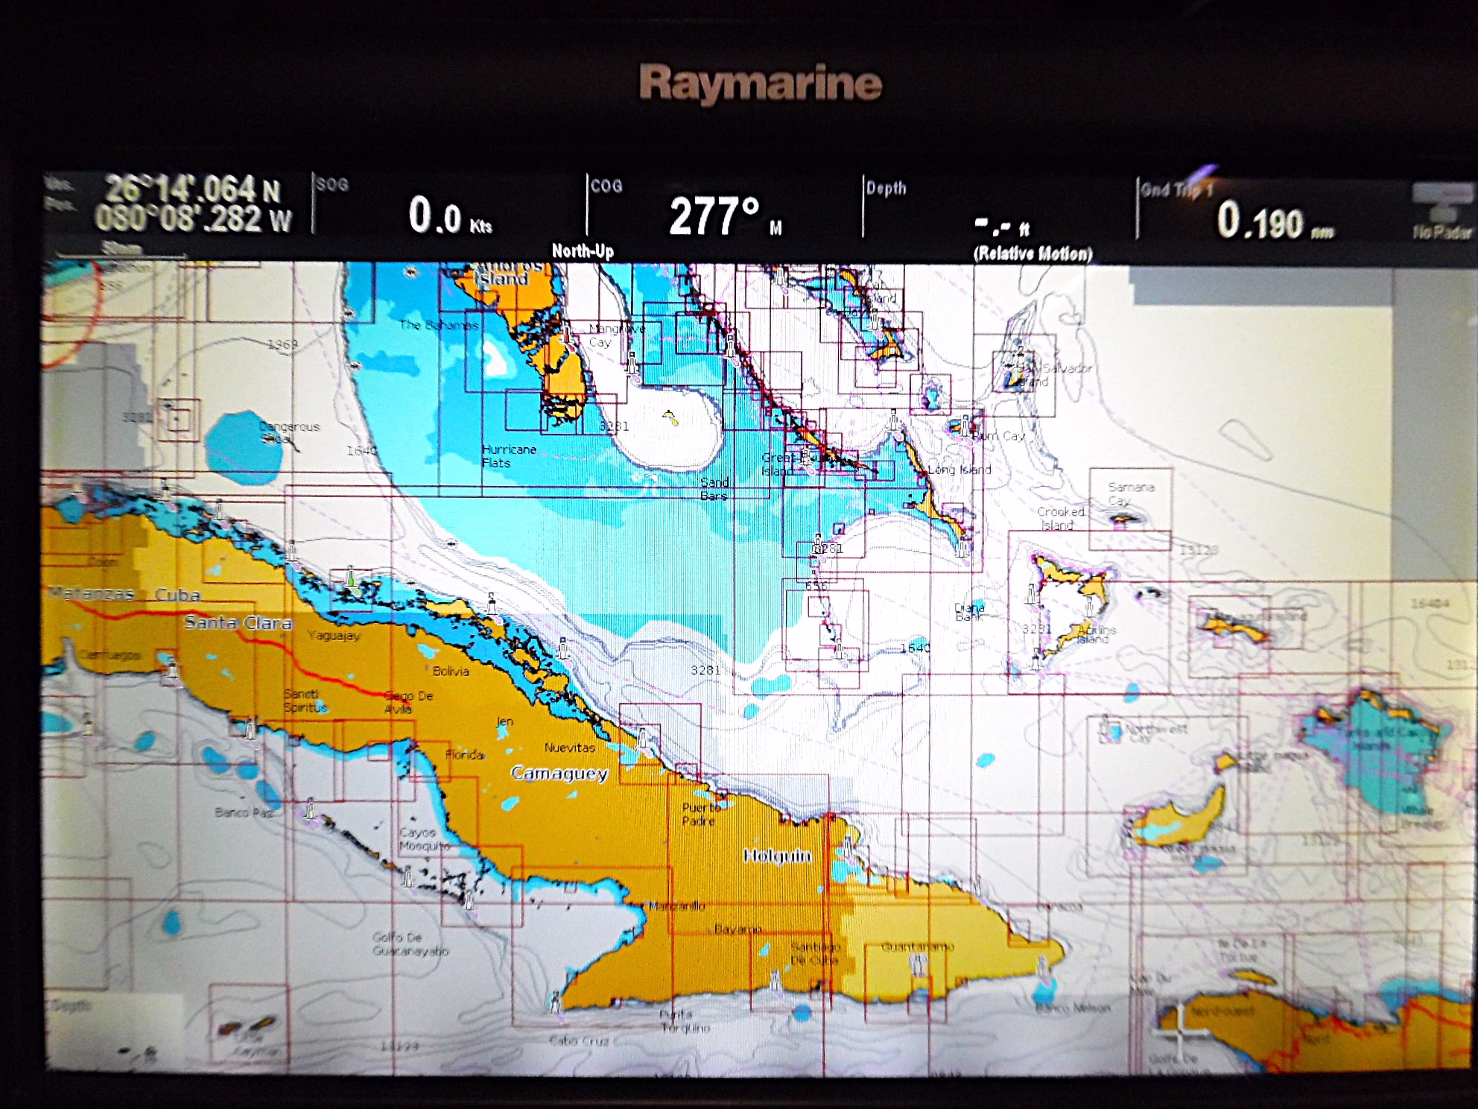Tap the white crosshair cursor near Haiti
This screenshot has height=1109, width=1478.
[x=1182, y=1034]
